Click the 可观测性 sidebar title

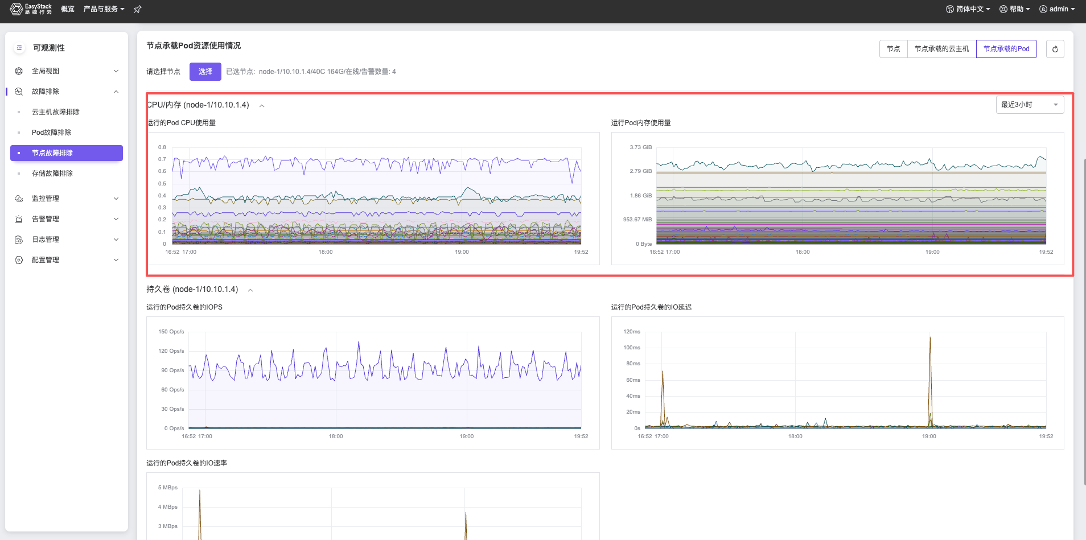pyautogui.click(x=49, y=48)
